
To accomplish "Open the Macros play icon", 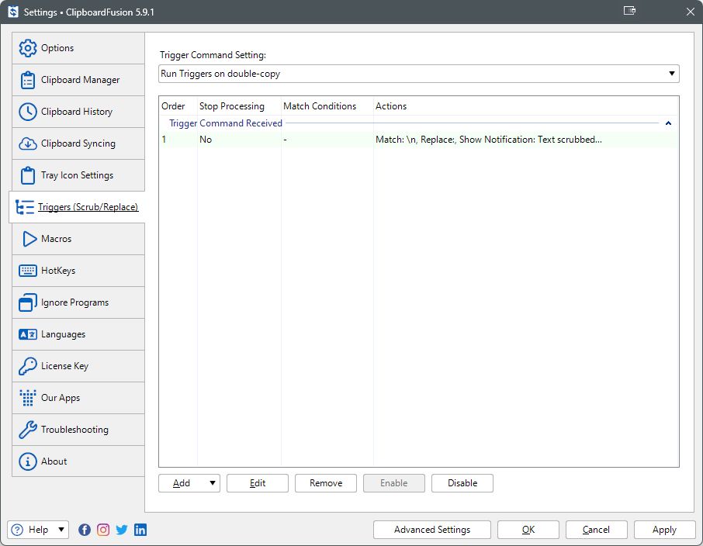I will point(29,239).
